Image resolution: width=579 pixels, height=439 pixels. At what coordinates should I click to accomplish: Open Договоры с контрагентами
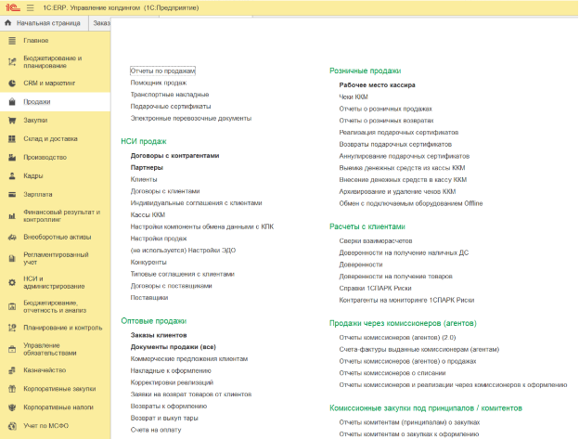[174, 156]
